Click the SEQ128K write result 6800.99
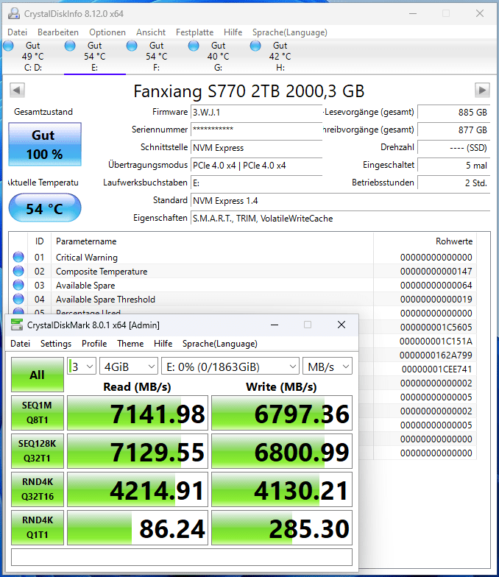The image size is (499, 577). click(282, 451)
